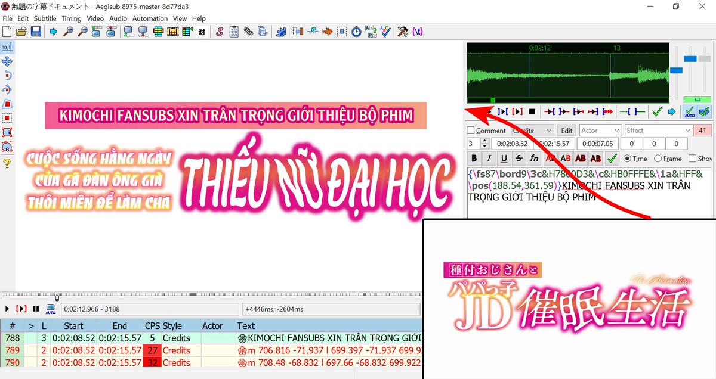Enable the Comment checkbox
Image resolution: width=716 pixels, height=379 pixels.
[471, 131]
